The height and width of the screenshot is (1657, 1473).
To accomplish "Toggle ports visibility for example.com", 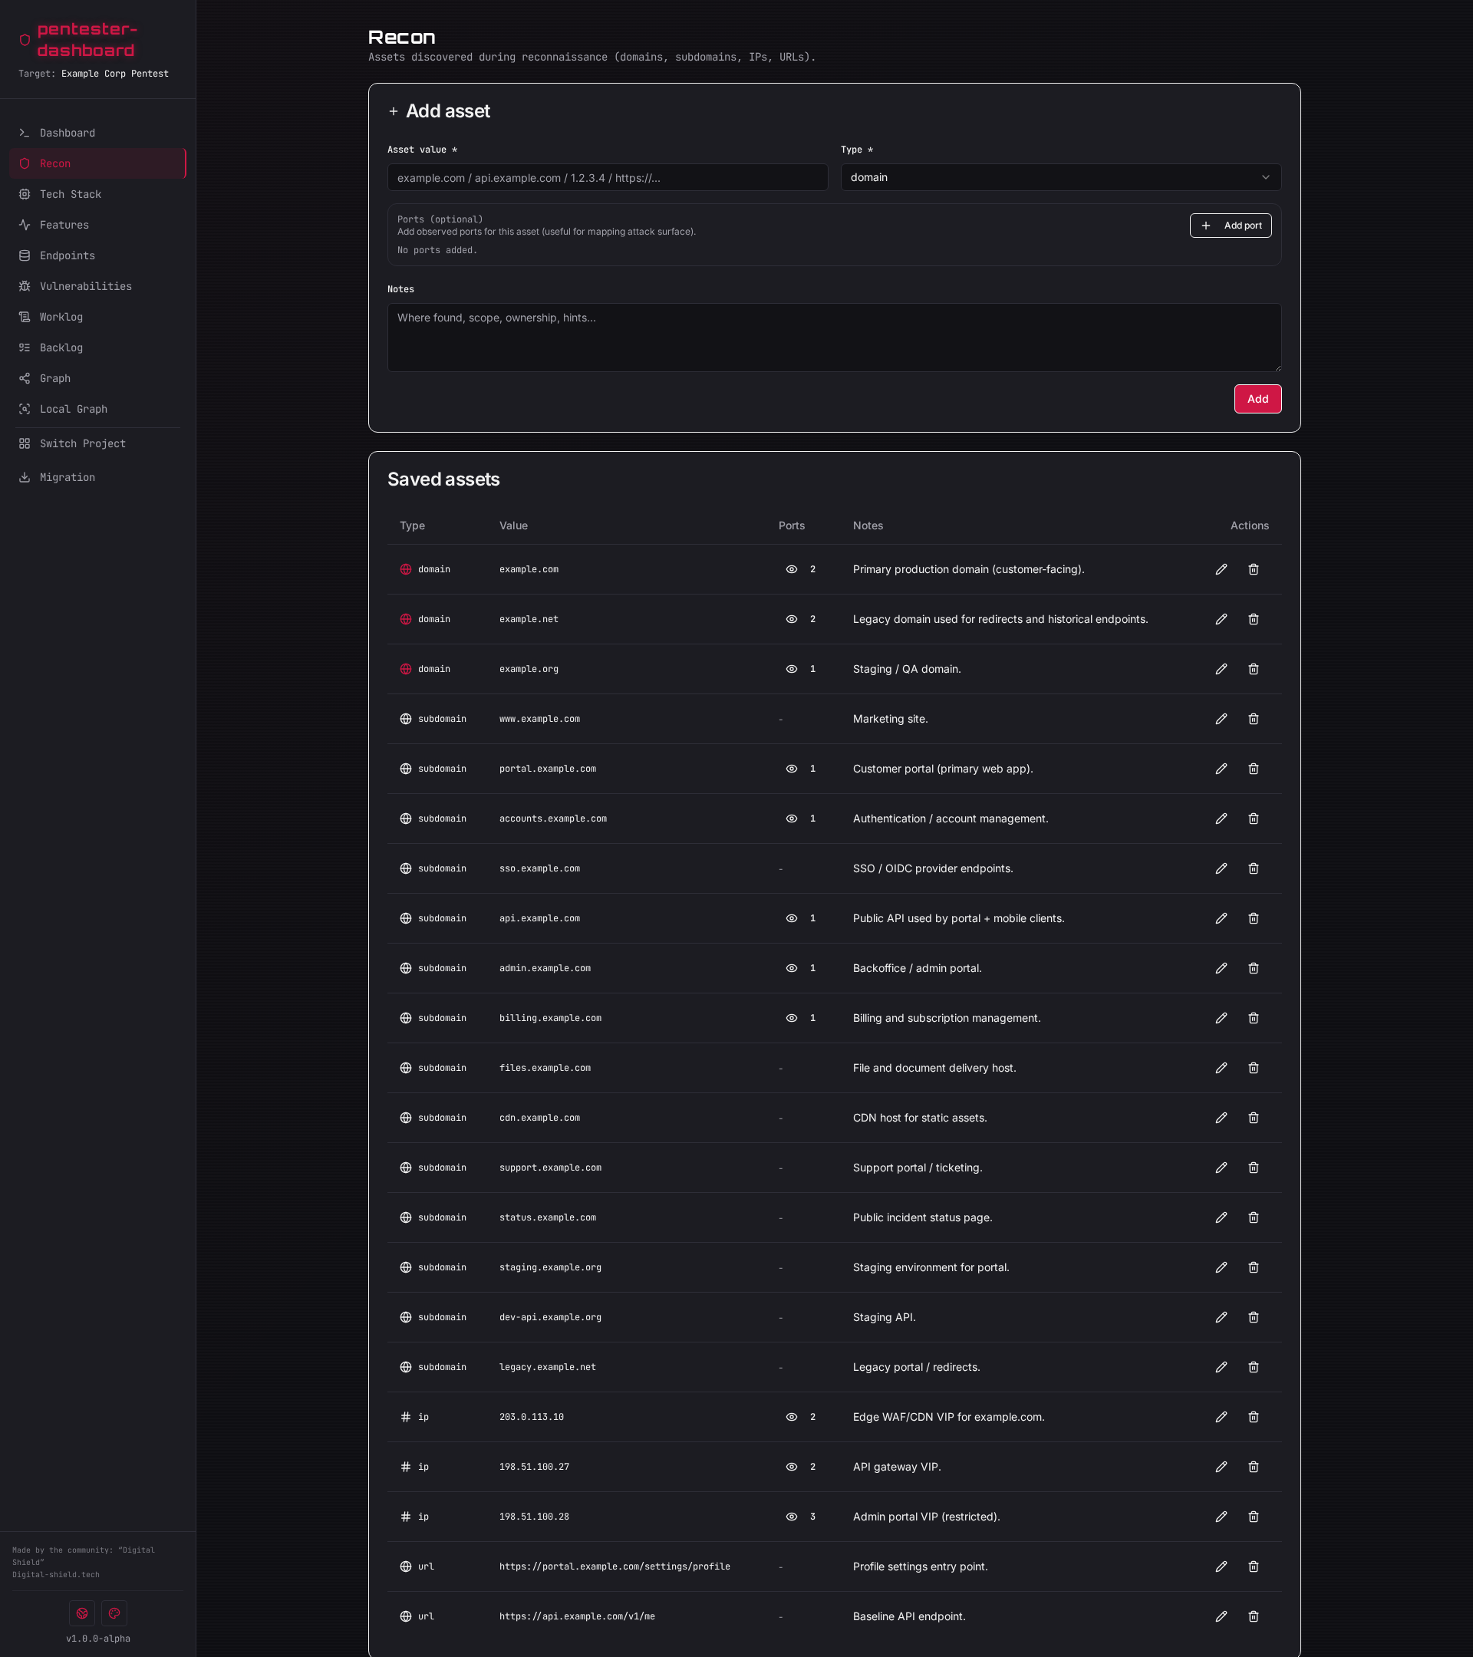I will (x=791, y=569).
